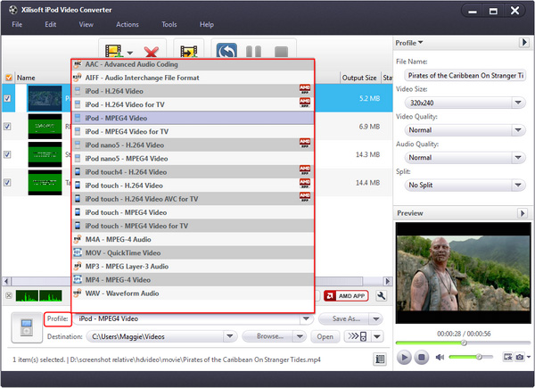The image size is (535, 388).
Task: Choose MOV - QuickTime Video profile
Action: [193, 252]
